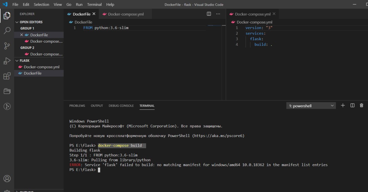Click the EXPLORER title in the sidebar
Screen dimensions: 368x192
tap(27, 14)
